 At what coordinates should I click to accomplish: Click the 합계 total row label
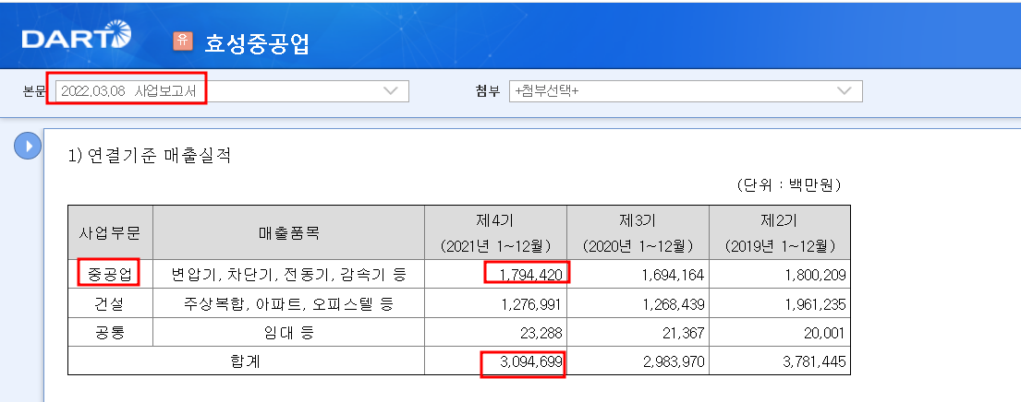point(246,361)
